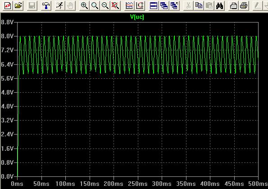Zoom to full extents crossed magnifier
The height and width of the screenshot is (189, 268).
pos(116,6)
